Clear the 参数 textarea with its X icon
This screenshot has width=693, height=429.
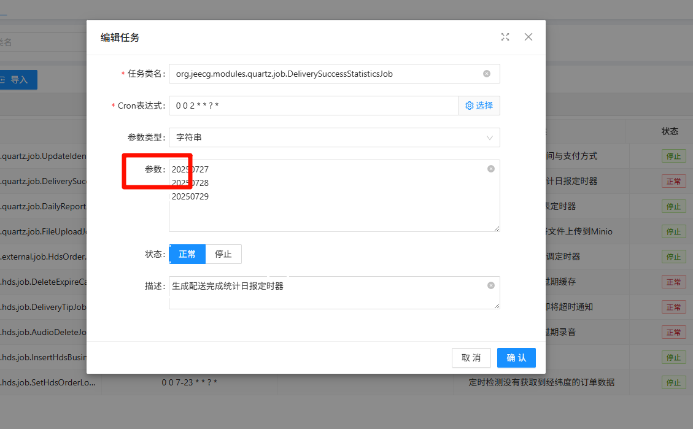pos(491,169)
